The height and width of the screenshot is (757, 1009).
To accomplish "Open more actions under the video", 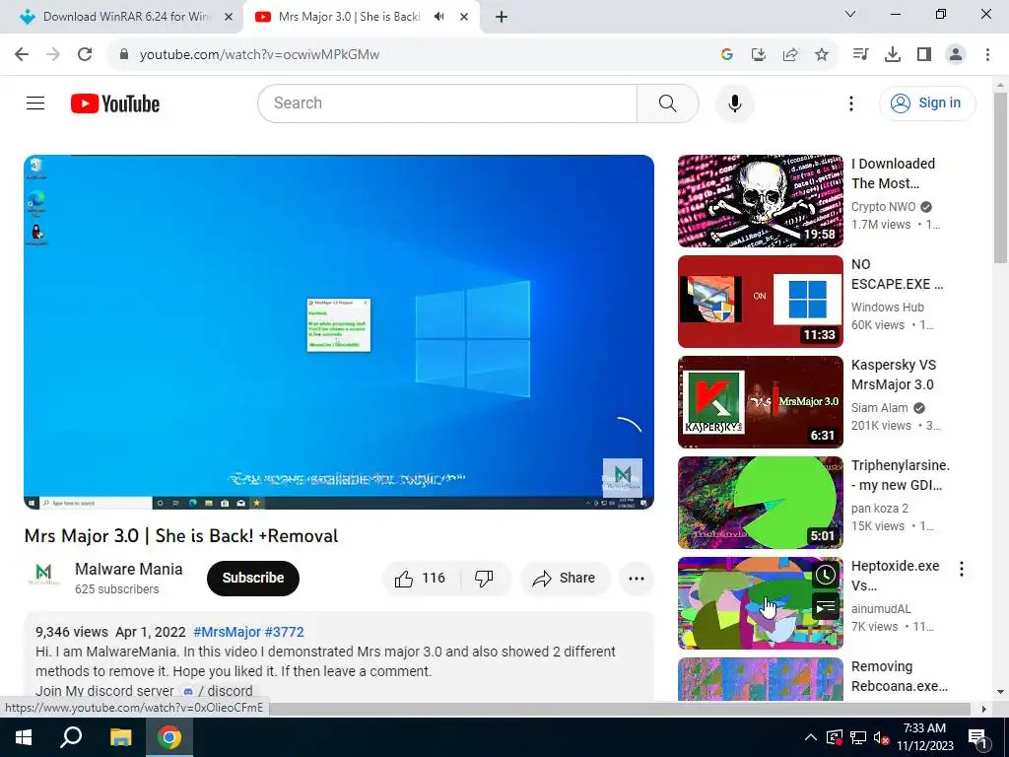I will coord(636,578).
